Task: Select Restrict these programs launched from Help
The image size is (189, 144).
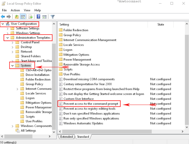Action: [101, 89]
